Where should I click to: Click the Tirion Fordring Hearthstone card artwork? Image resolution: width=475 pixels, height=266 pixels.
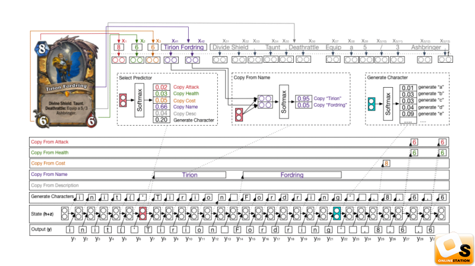point(66,82)
